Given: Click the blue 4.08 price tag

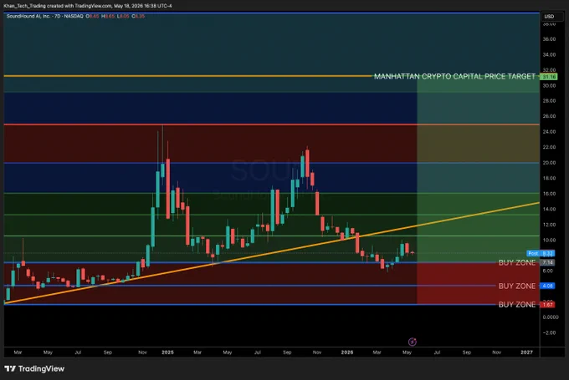Looking at the screenshot, I should coord(547,286).
